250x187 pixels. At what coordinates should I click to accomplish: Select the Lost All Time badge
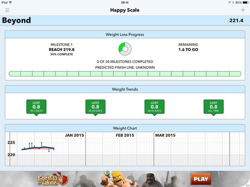[x=213, y=107]
